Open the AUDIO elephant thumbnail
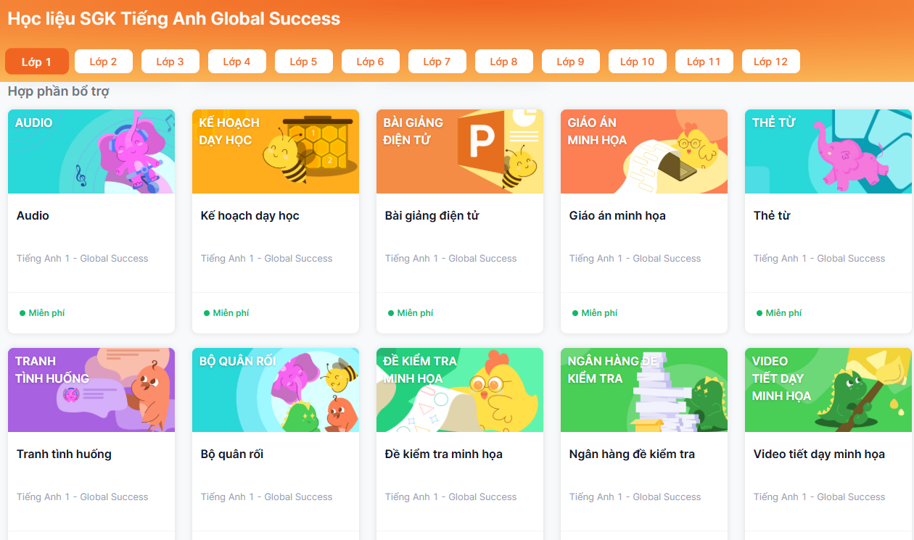 tap(91, 151)
